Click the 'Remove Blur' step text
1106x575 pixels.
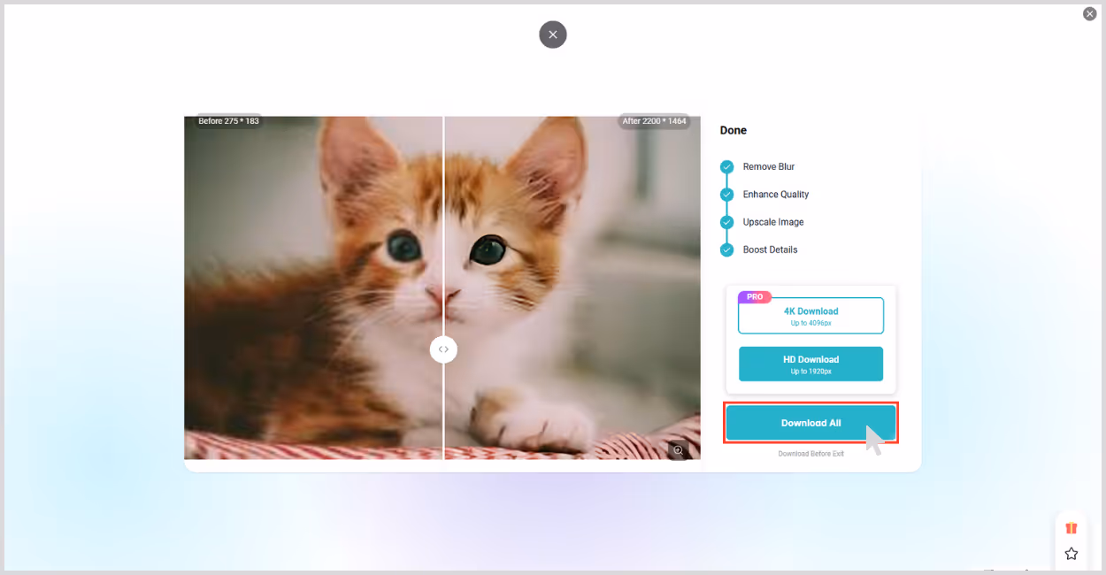[769, 166]
